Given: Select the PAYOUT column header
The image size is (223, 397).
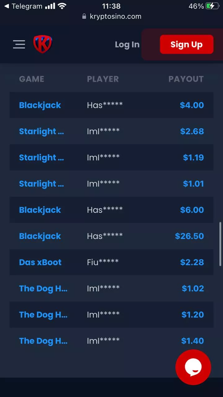Looking at the screenshot, I should click(186, 79).
